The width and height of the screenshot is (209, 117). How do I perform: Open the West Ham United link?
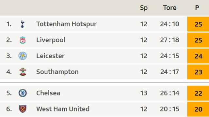[63, 109]
